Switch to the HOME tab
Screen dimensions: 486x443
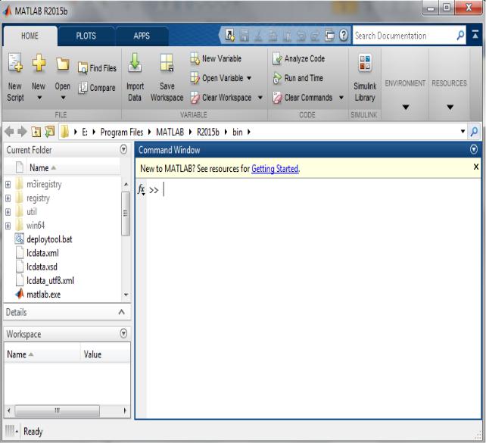(30, 36)
